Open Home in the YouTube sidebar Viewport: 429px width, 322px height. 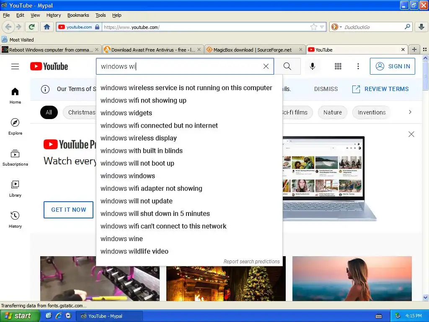pyautogui.click(x=15, y=96)
